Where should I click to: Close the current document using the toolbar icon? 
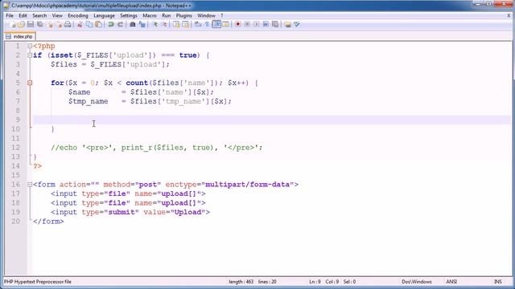click(x=50, y=24)
